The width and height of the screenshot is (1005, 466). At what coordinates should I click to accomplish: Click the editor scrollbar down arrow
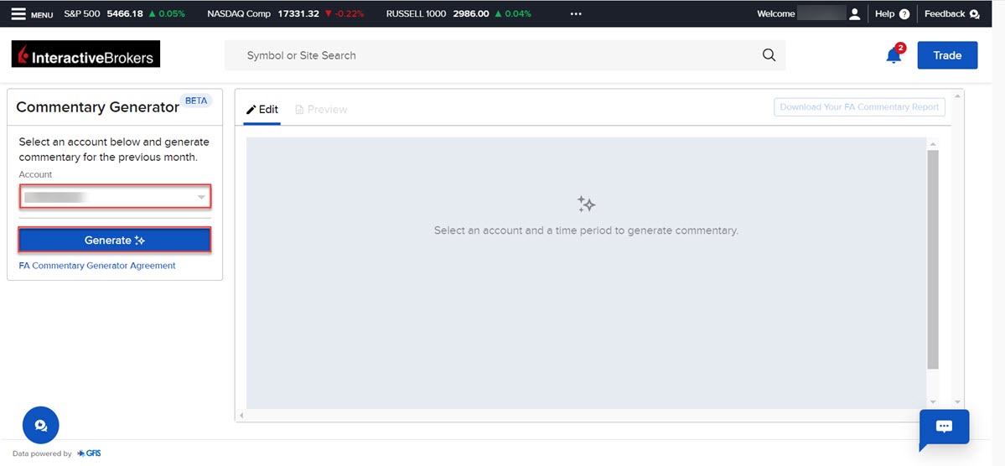pyautogui.click(x=933, y=402)
